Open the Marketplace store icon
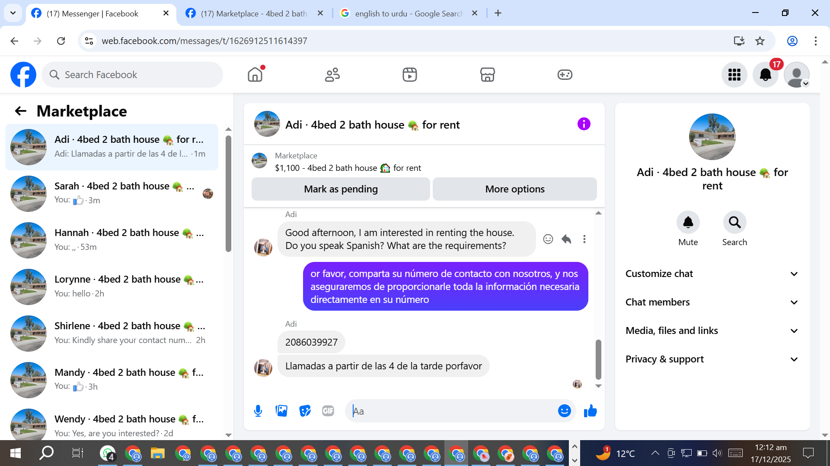This screenshot has height=466, width=830. click(487, 75)
